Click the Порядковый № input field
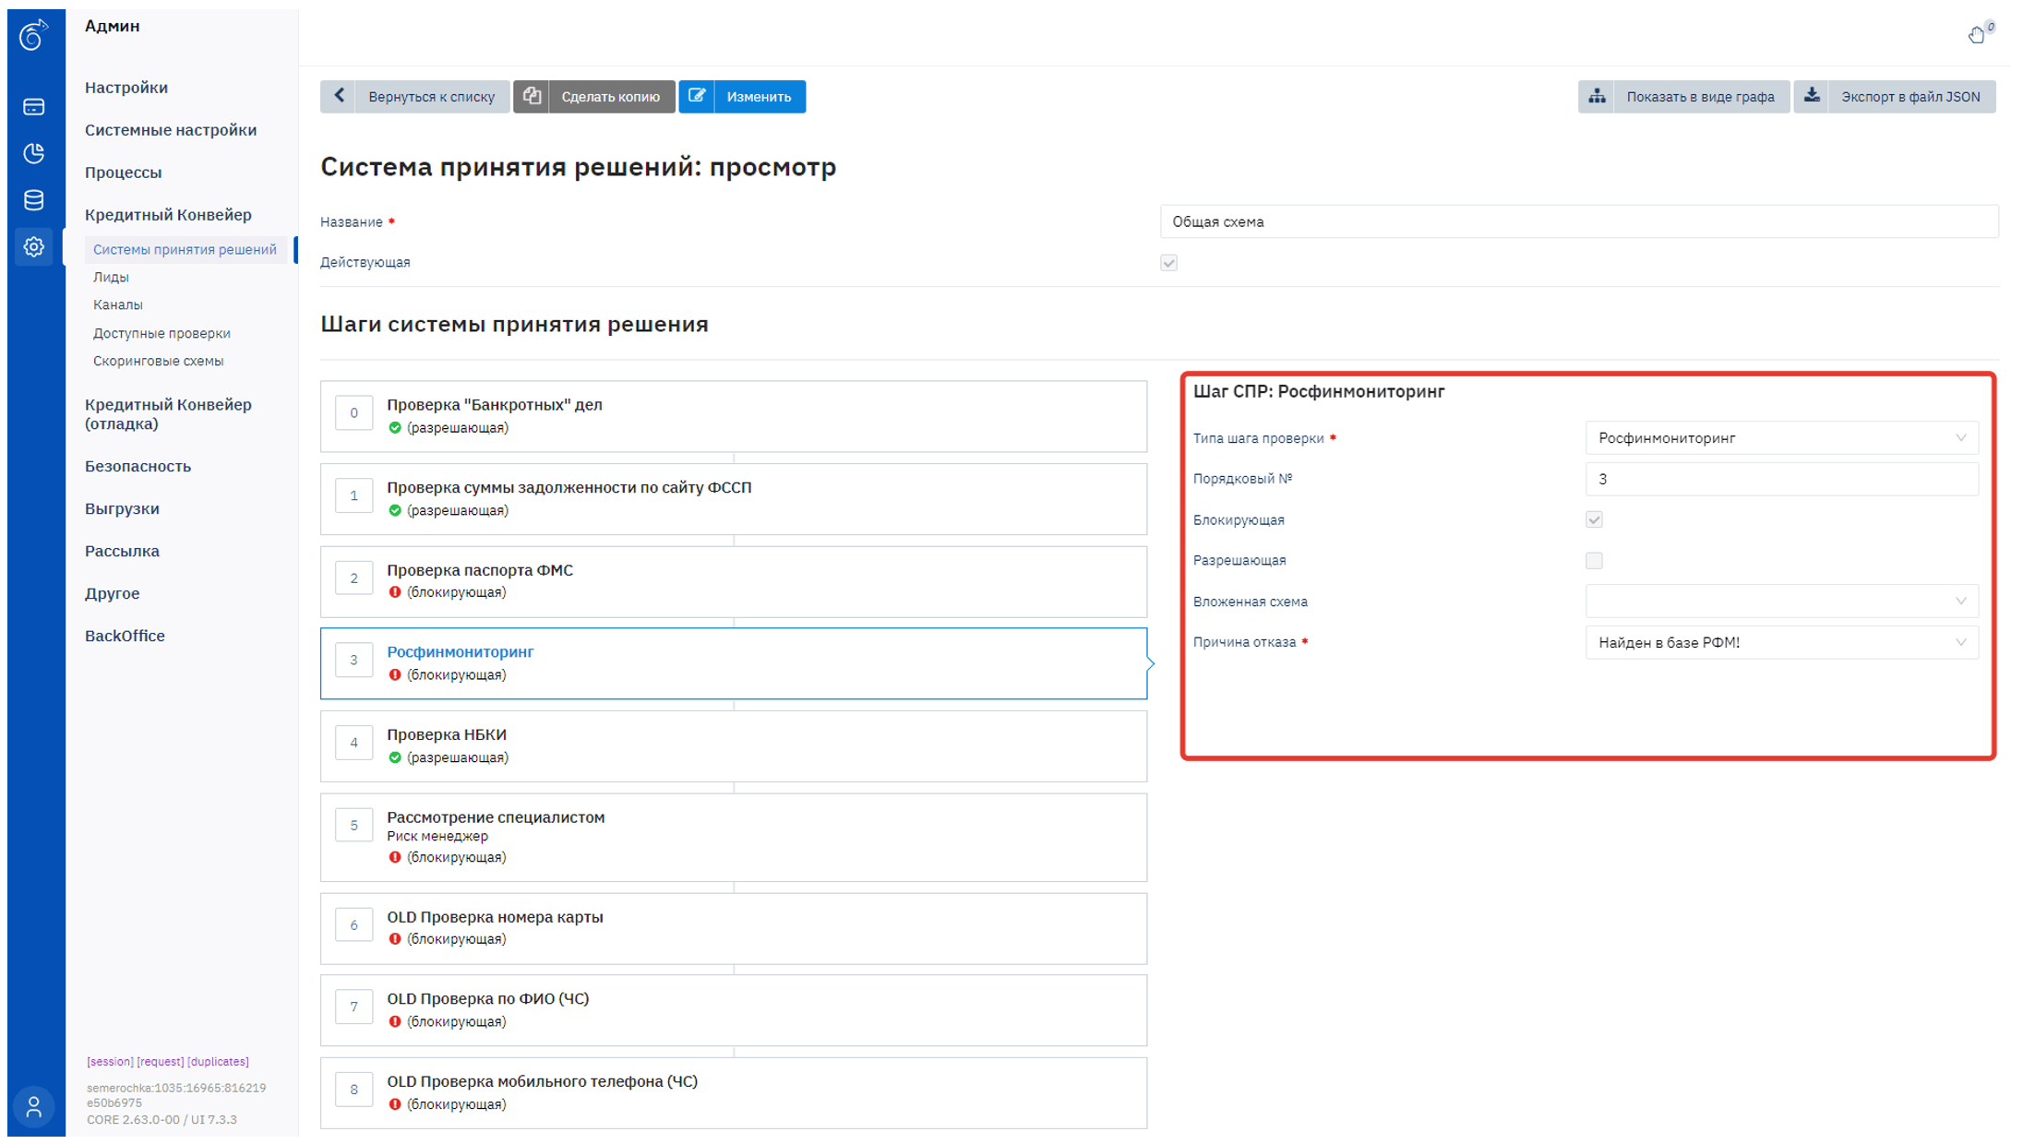 [1781, 479]
